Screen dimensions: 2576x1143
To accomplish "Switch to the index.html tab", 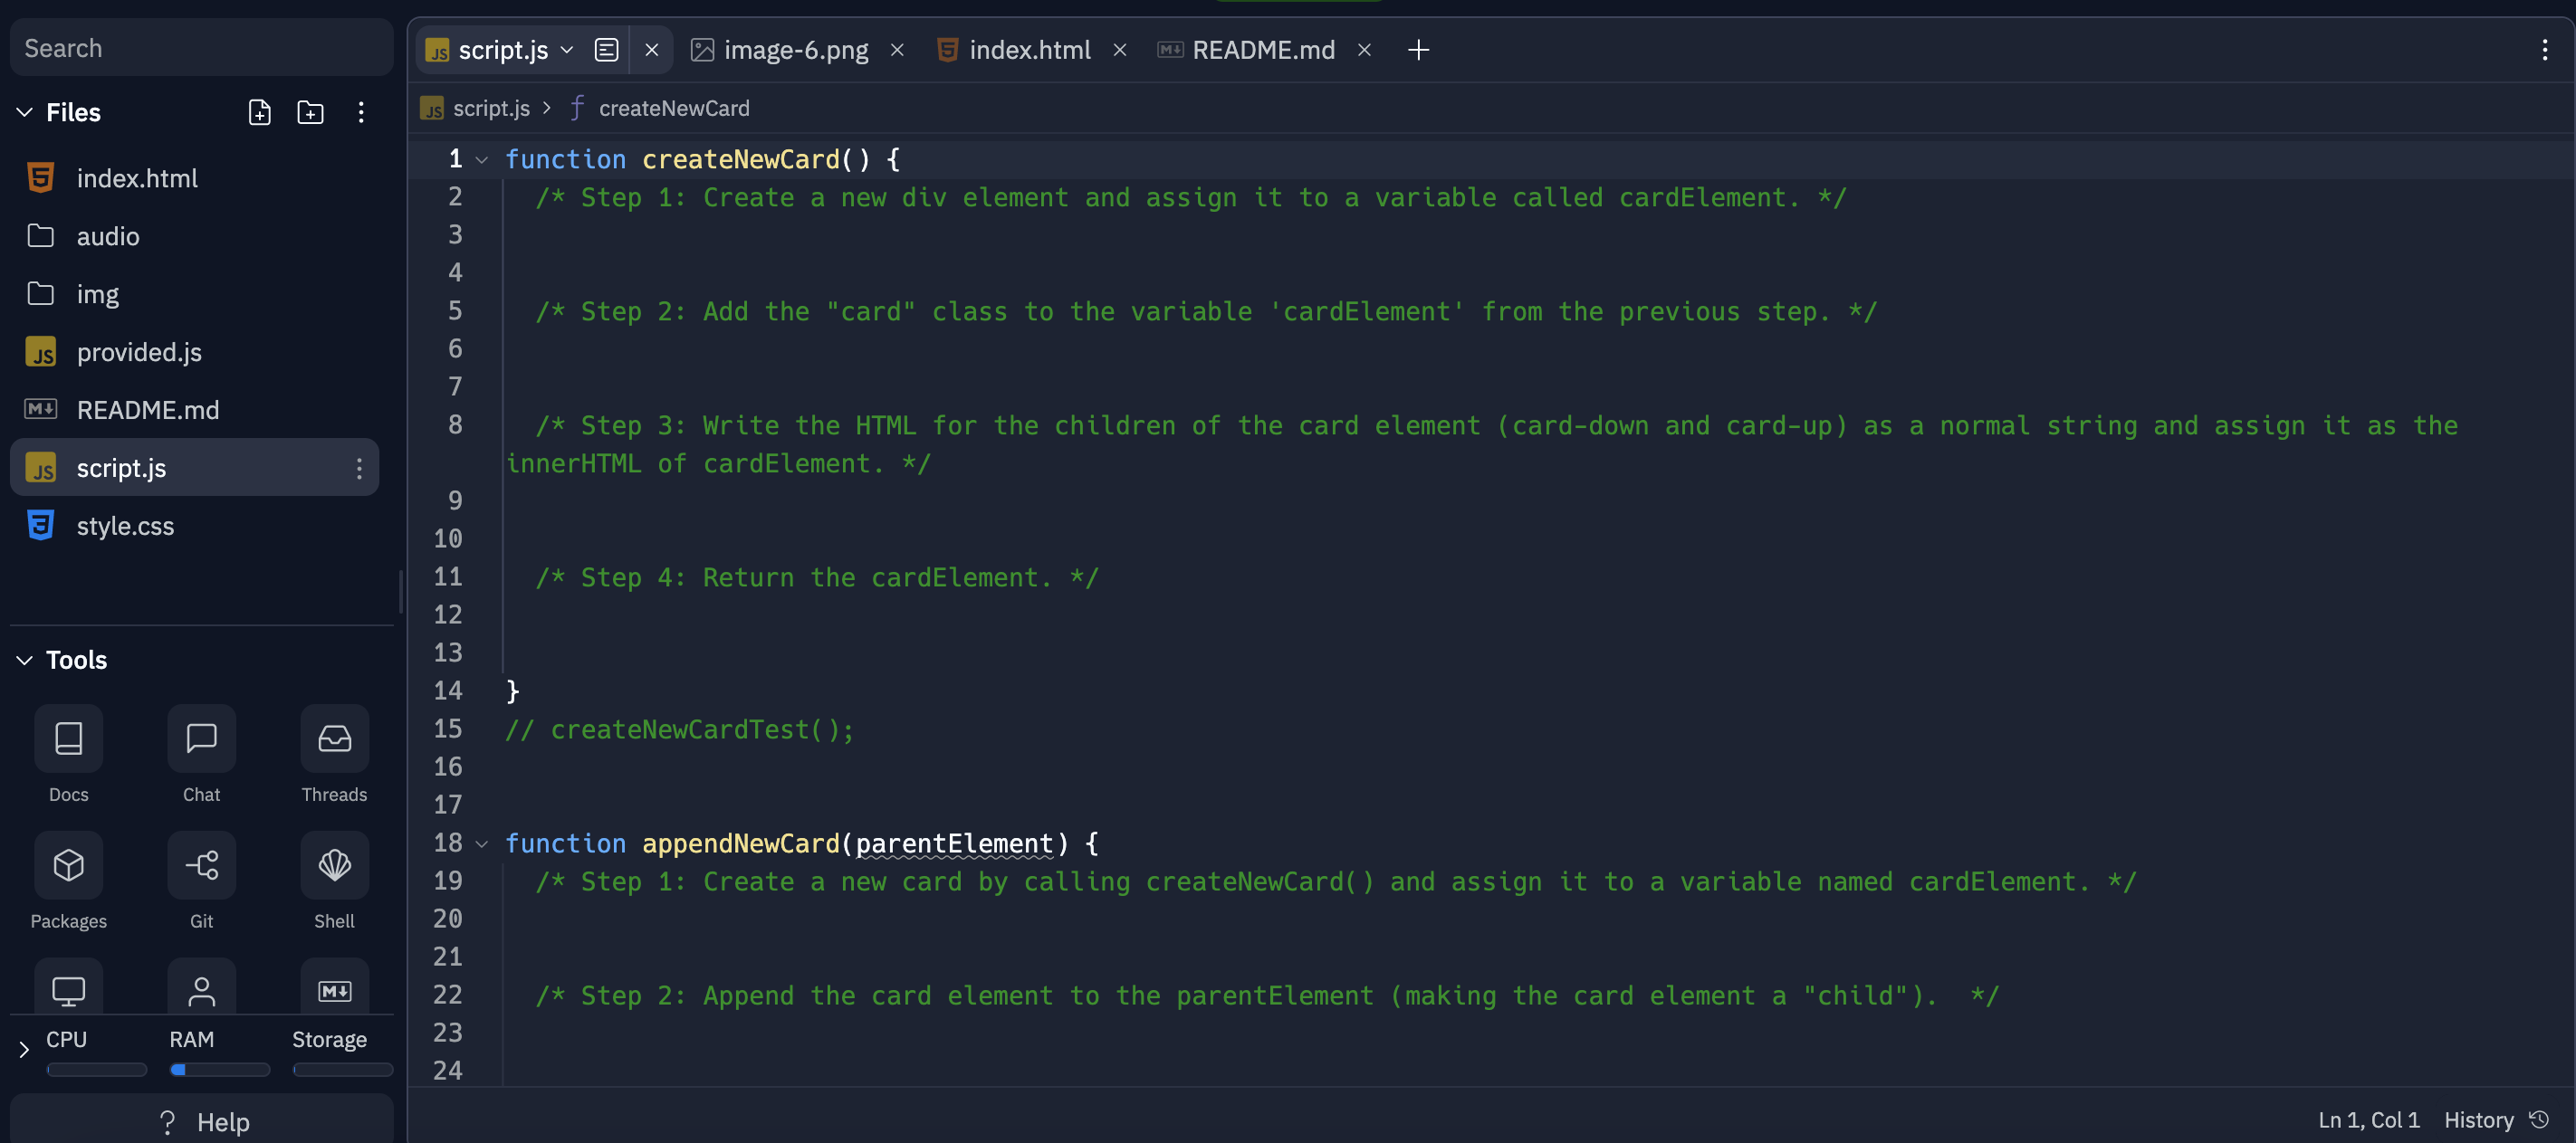I will (x=1030, y=49).
